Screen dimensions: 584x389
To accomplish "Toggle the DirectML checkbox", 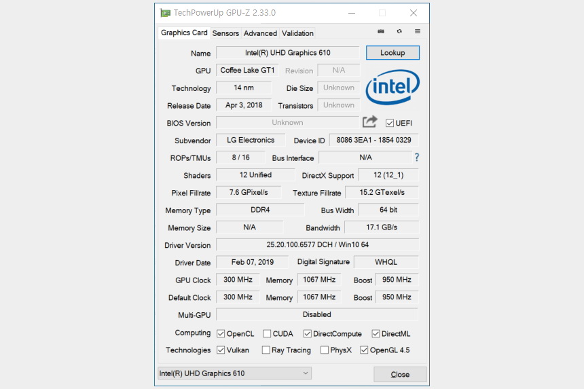I will 376,334.
